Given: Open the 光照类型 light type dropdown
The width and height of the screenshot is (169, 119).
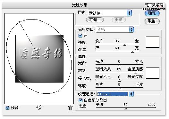Looking at the screenshot, I should point(115,29).
